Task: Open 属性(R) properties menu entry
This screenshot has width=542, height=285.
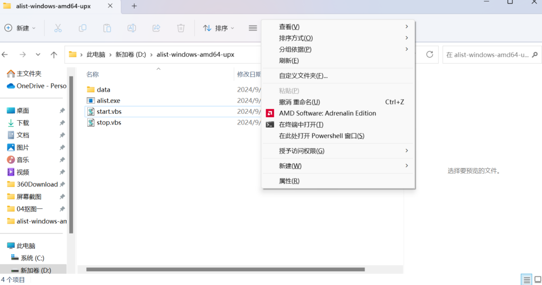Action: tap(338, 181)
